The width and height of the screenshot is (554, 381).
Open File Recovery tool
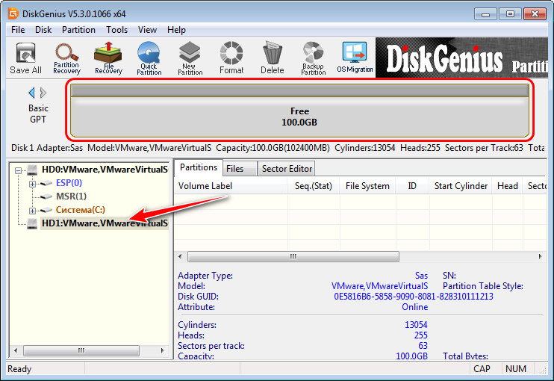(108, 58)
